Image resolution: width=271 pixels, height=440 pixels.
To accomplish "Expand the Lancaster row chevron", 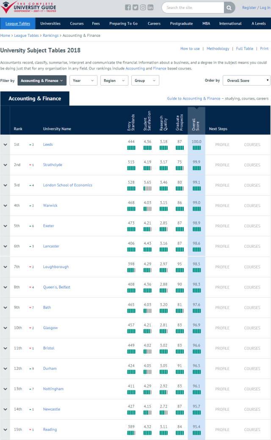I will (x=5, y=246).
